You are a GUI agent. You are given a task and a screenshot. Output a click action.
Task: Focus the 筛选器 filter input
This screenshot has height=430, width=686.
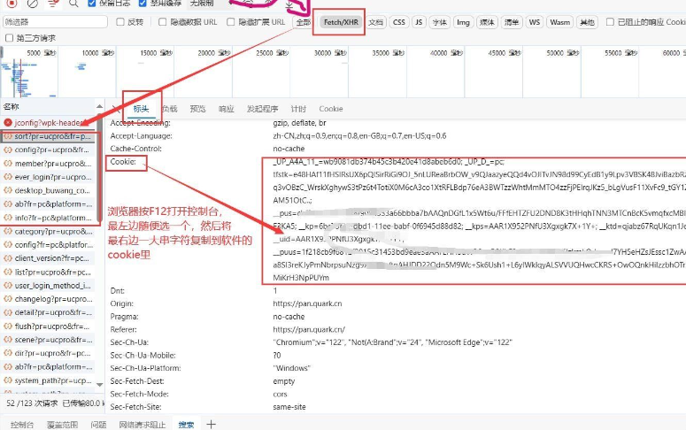pyautogui.click(x=55, y=22)
